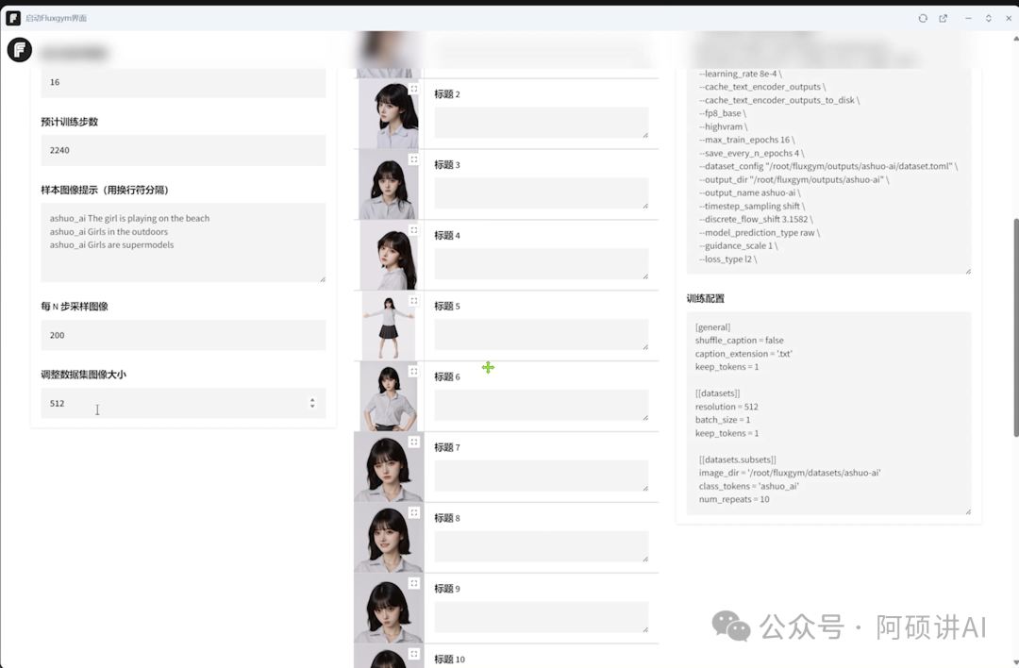Click '--learning_rate 8e-4' line
Viewport: 1019px width, 668px height.
(741, 74)
